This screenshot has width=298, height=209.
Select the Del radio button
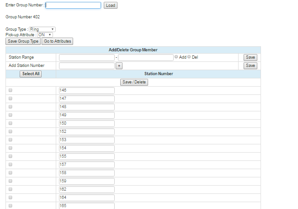189,57
